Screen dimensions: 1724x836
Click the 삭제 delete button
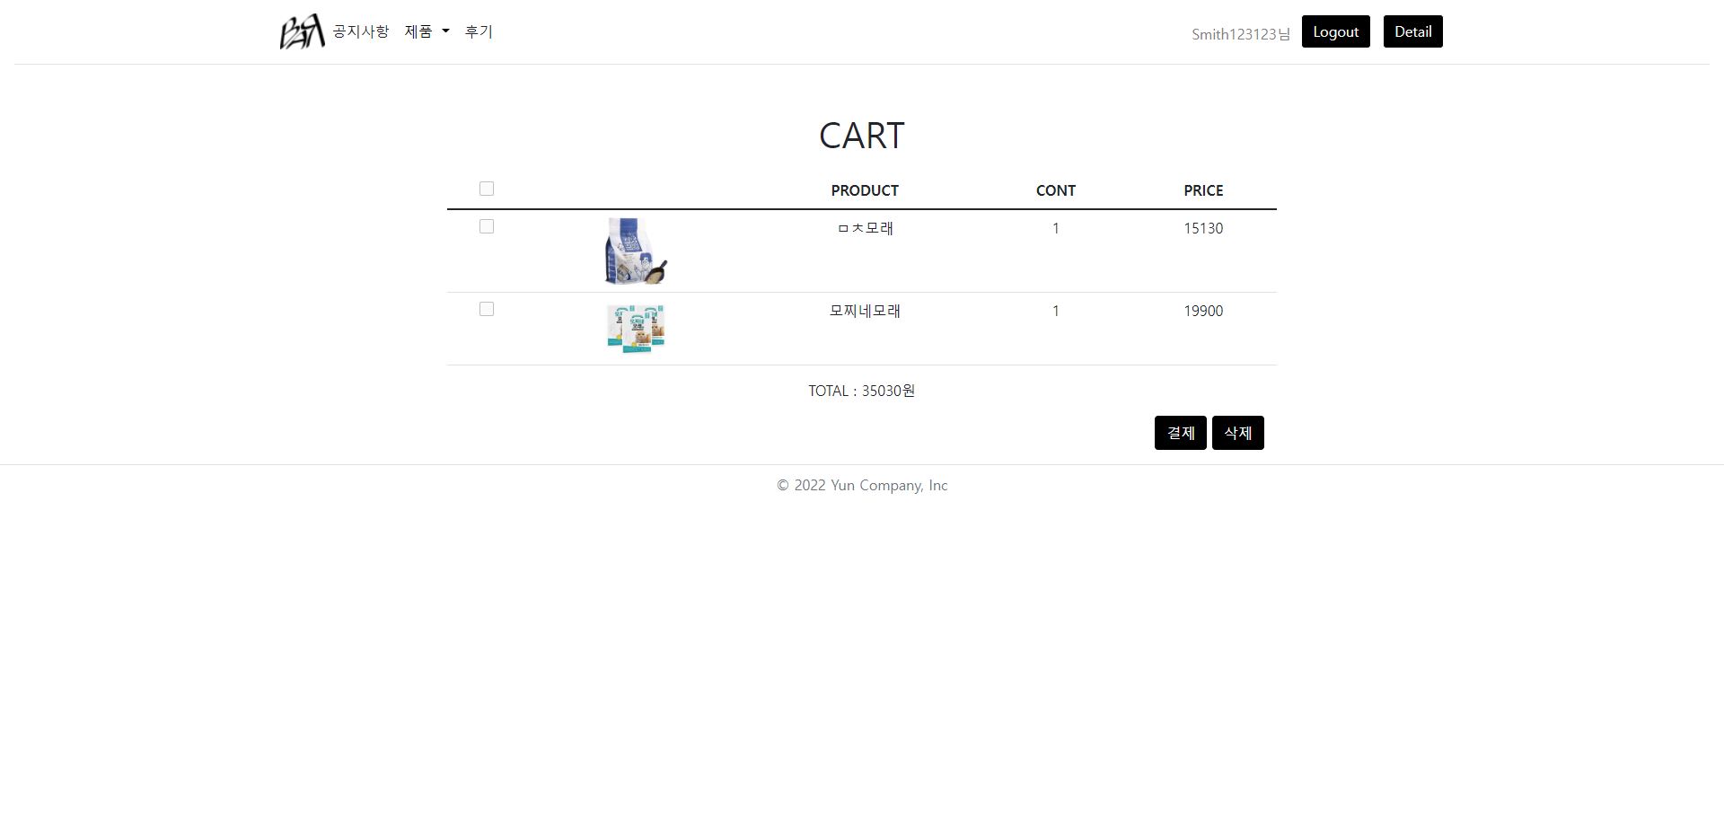point(1237,432)
